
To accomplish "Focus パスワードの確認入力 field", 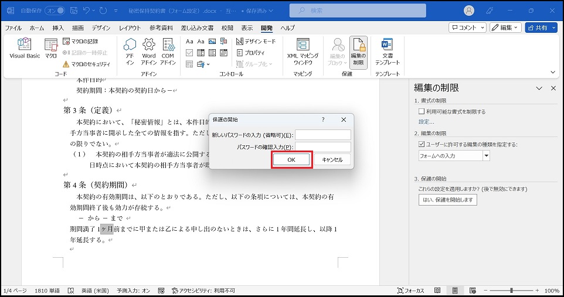I will (x=323, y=146).
